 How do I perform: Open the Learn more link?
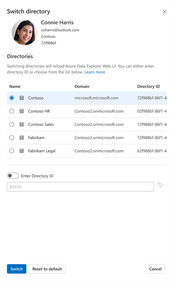click(95, 72)
